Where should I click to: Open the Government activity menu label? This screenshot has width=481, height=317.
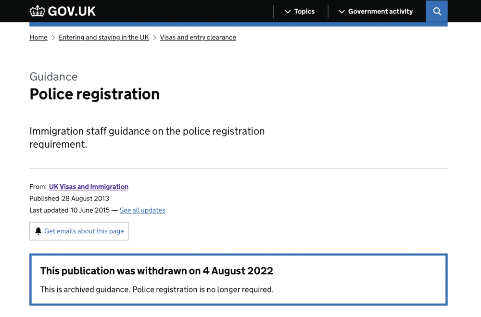tap(380, 12)
